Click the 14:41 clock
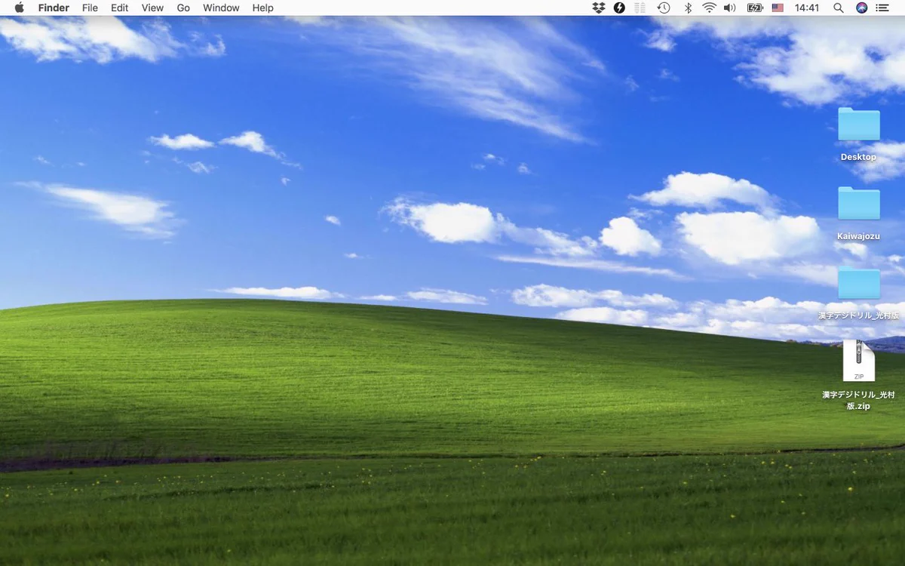This screenshot has width=905, height=566. click(x=807, y=8)
